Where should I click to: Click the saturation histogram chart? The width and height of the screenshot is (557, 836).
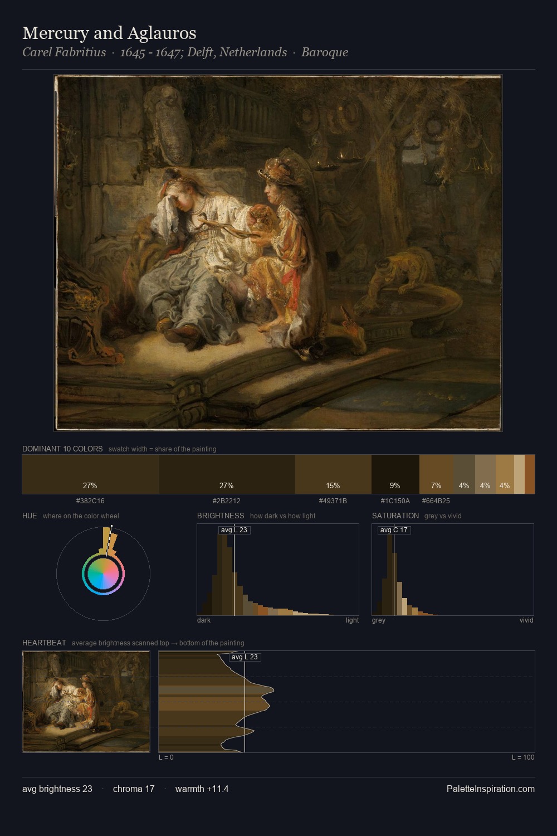(453, 570)
